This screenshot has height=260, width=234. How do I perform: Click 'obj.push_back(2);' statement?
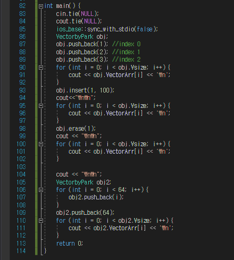(82, 52)
